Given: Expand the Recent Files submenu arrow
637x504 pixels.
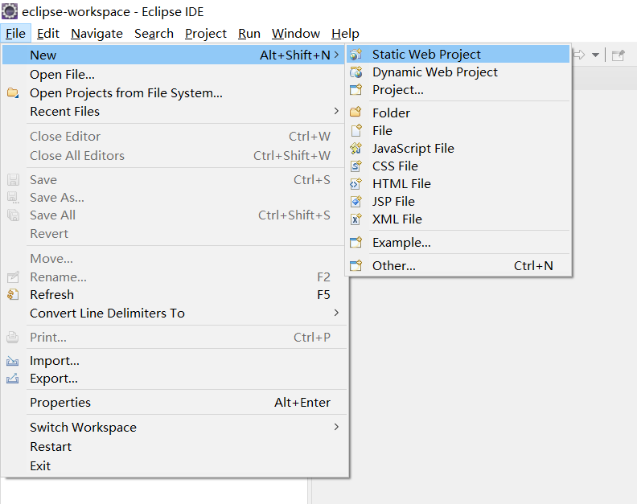Looking at the screenshot, I should click(336, 111).
